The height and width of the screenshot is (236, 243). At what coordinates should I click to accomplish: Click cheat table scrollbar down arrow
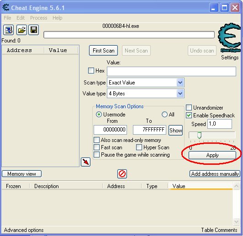click(236, 221)
